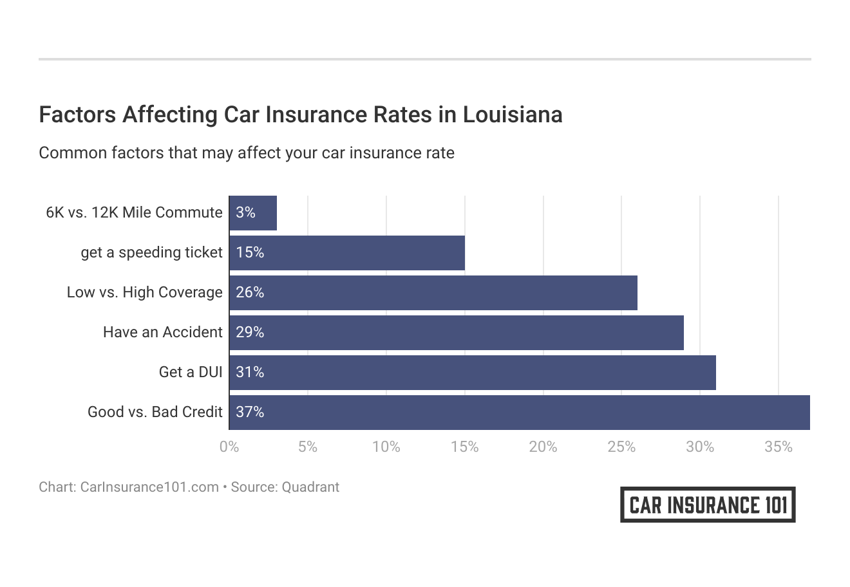This screenshot has width=850, height=587.
Task: Open the CarInsurance101.com chart credit
Action: (149, 487)
